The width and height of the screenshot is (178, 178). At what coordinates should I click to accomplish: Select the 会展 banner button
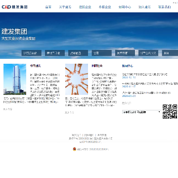pyautogui.click(x=102, y=53)
